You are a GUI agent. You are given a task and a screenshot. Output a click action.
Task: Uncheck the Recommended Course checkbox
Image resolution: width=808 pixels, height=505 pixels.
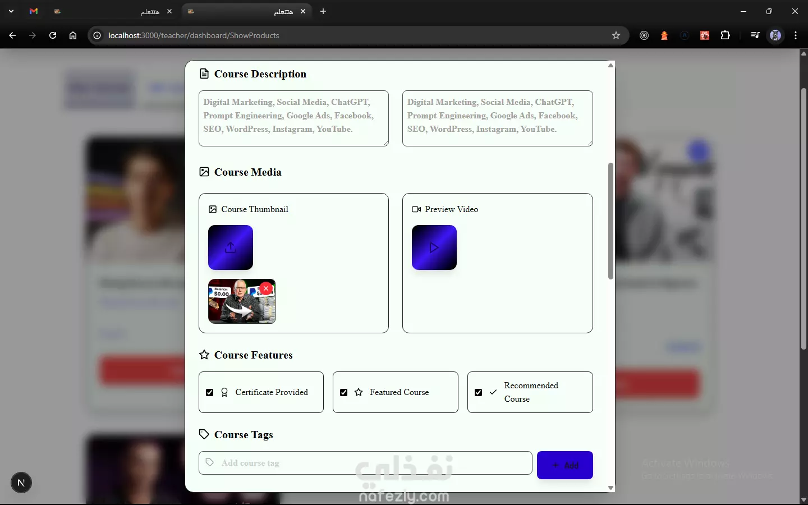[x=479, y=392]
